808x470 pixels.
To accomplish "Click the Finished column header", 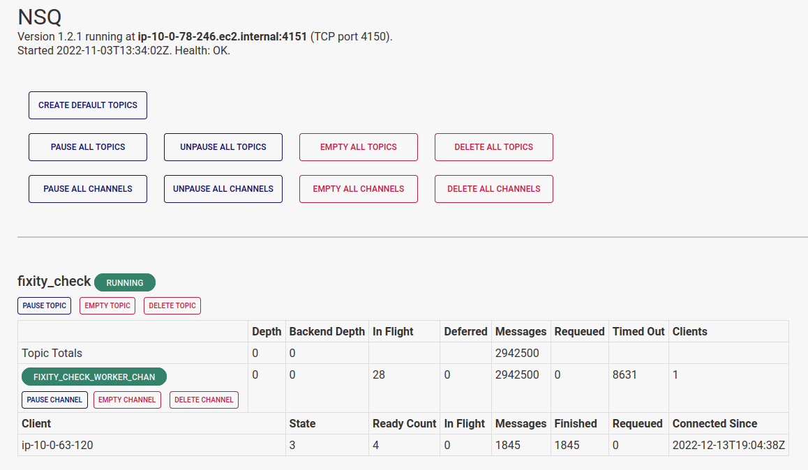I will (x=576, y=424).
